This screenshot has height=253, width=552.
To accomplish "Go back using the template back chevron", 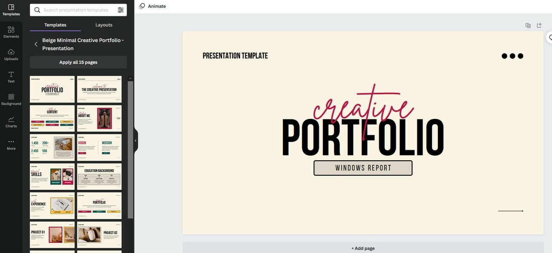I will (x=36, y=44).
